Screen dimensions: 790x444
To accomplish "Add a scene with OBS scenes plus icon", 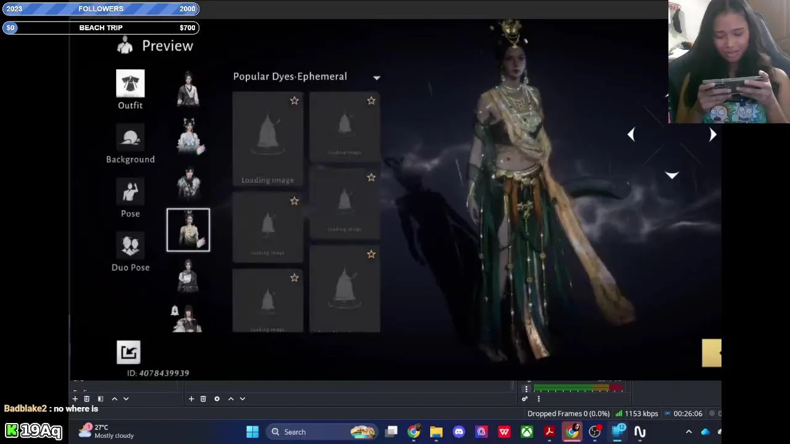I will coord(75,399).
